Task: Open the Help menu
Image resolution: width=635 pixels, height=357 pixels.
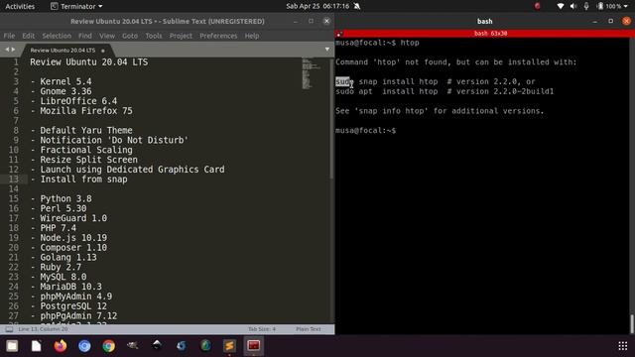Action: click(251, 36)
